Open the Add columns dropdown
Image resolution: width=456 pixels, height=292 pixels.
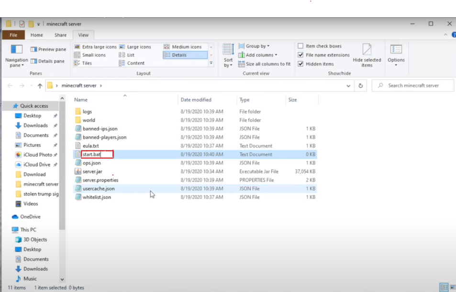pyautogui.click(x=257, y=55)
